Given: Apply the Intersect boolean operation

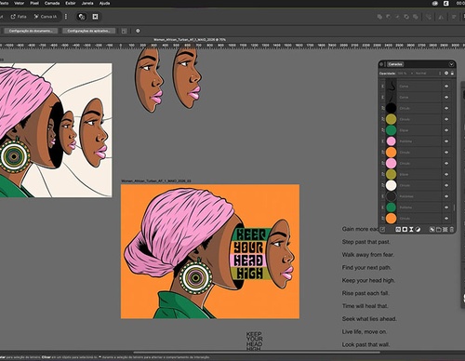Looking at the screenshot, I should coord(397,17).
